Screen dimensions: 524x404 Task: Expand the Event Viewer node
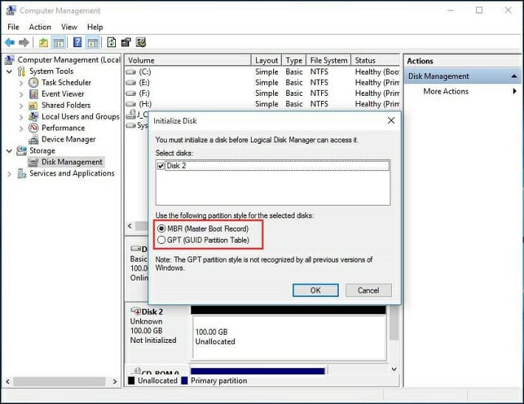click(x=21, y=94)
